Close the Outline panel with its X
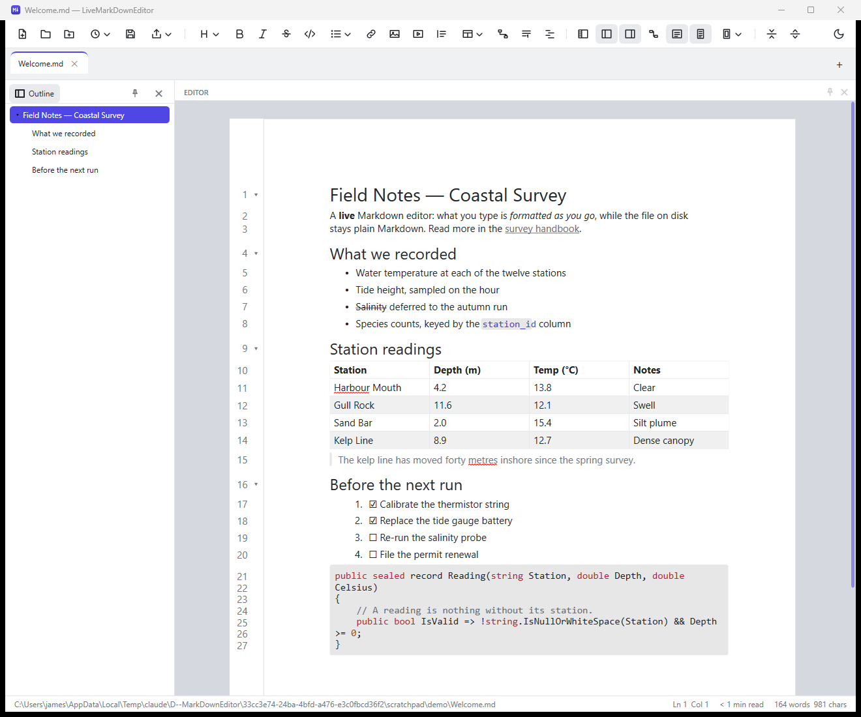 pyautogui.click(x=159, y=93)
